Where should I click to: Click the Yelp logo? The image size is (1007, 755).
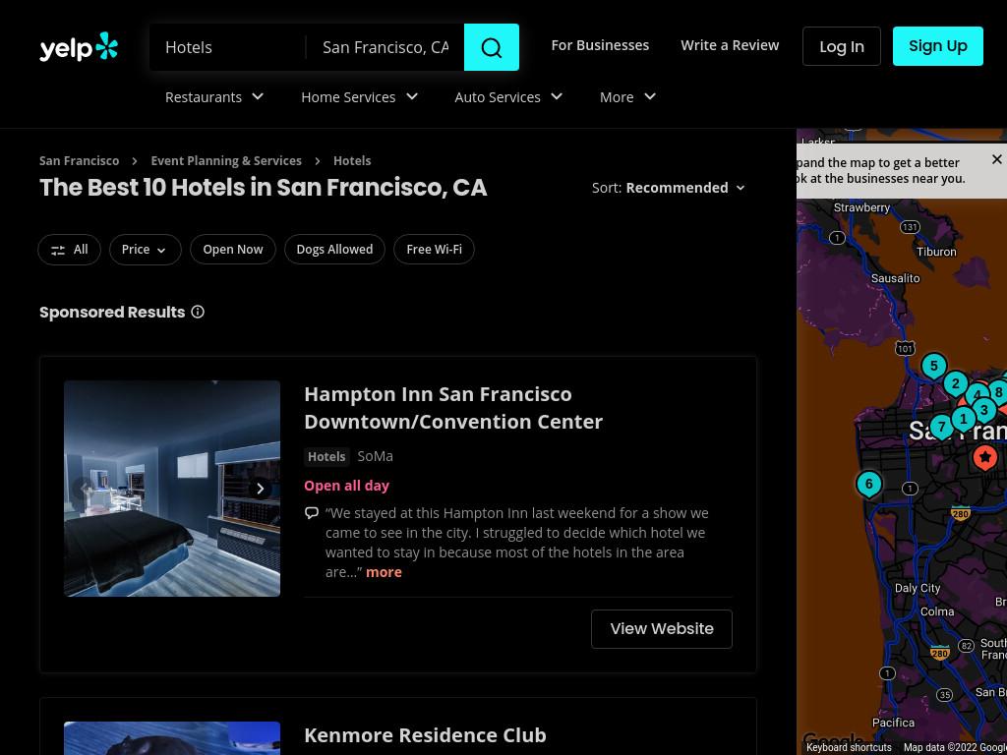point(79,47)
